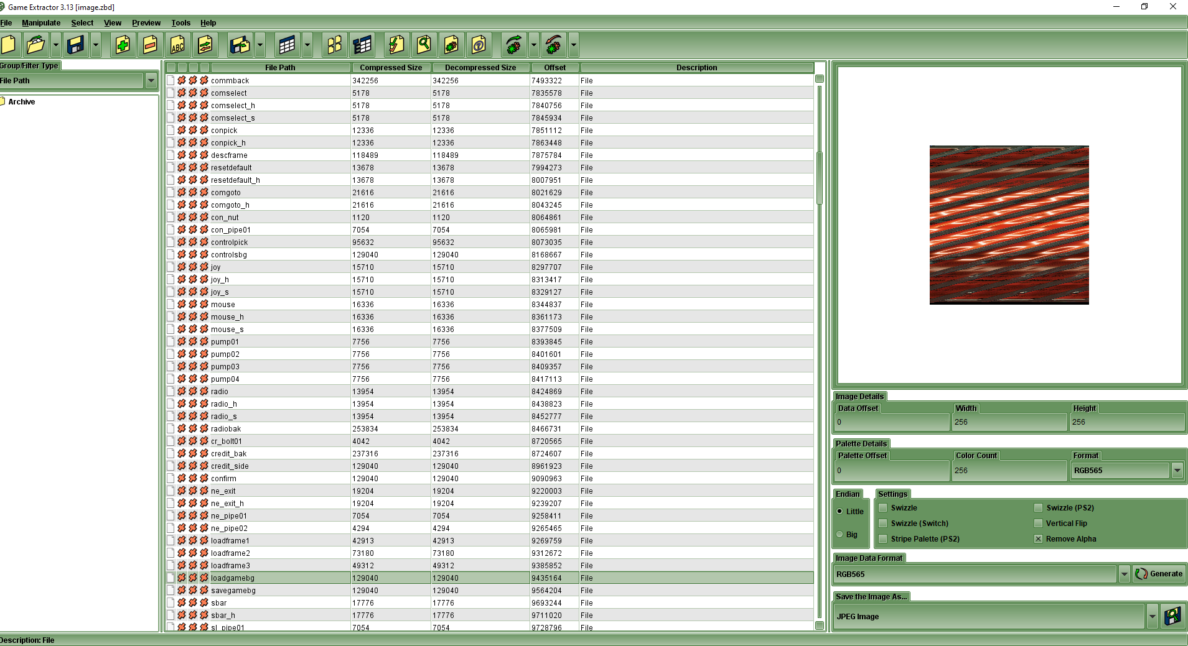Viewport: 1188px width, 646px height.
Task: Enable the Swizzle (PS2) checkbox
Action: coord(1038,507)
